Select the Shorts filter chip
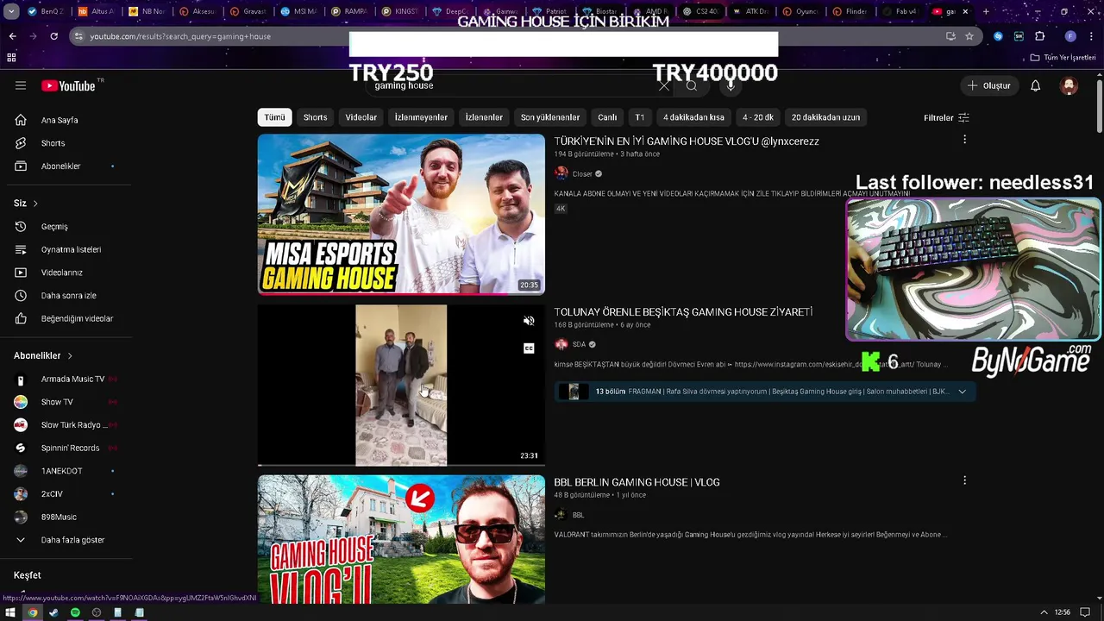The image size is (1104, 621). 315,117
